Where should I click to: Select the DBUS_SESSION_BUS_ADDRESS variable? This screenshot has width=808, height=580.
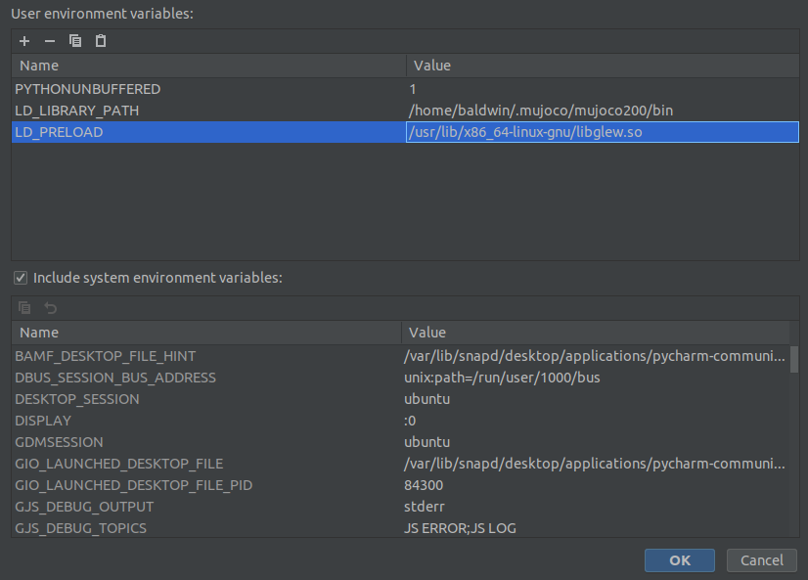pos(196,377)
